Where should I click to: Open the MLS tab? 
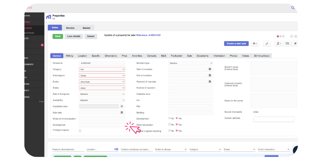(x=163, y=56)
